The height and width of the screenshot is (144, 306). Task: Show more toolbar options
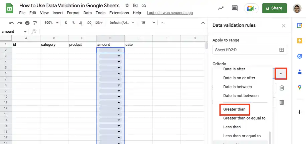click(163, 23)
